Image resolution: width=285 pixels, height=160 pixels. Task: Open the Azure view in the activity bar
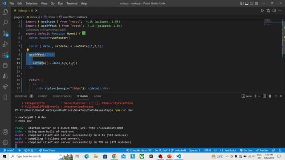tap(5, 76)
